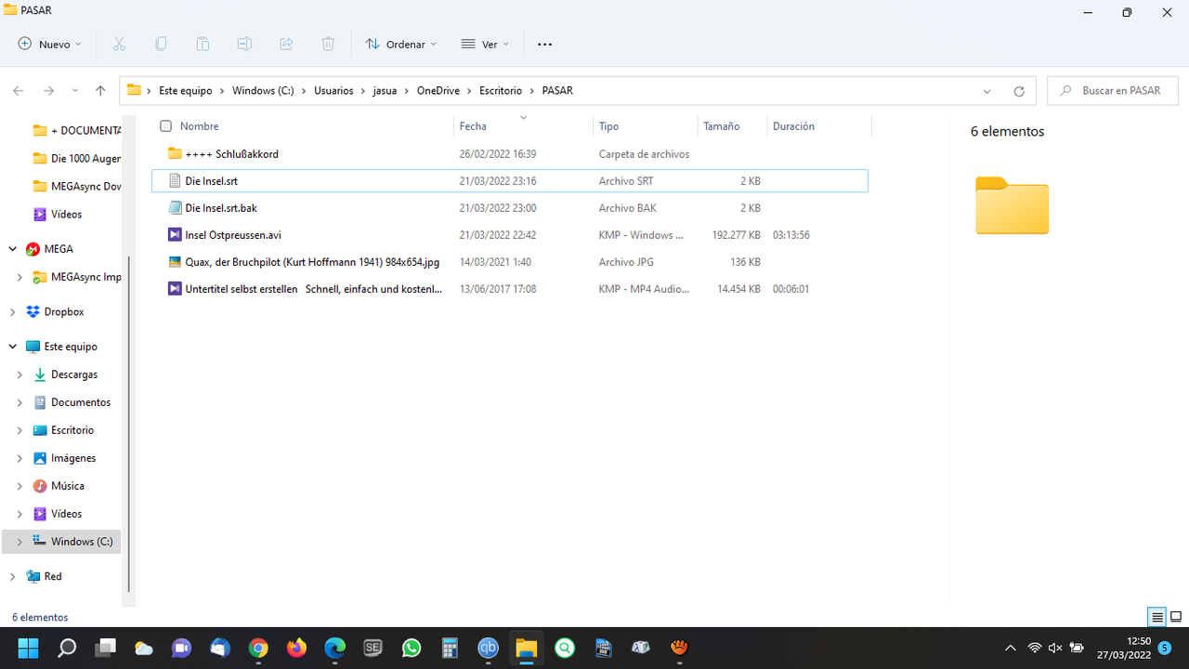Select Música in navigation pane
This screenshot has width=1189, height=669.
click(59, 486)
